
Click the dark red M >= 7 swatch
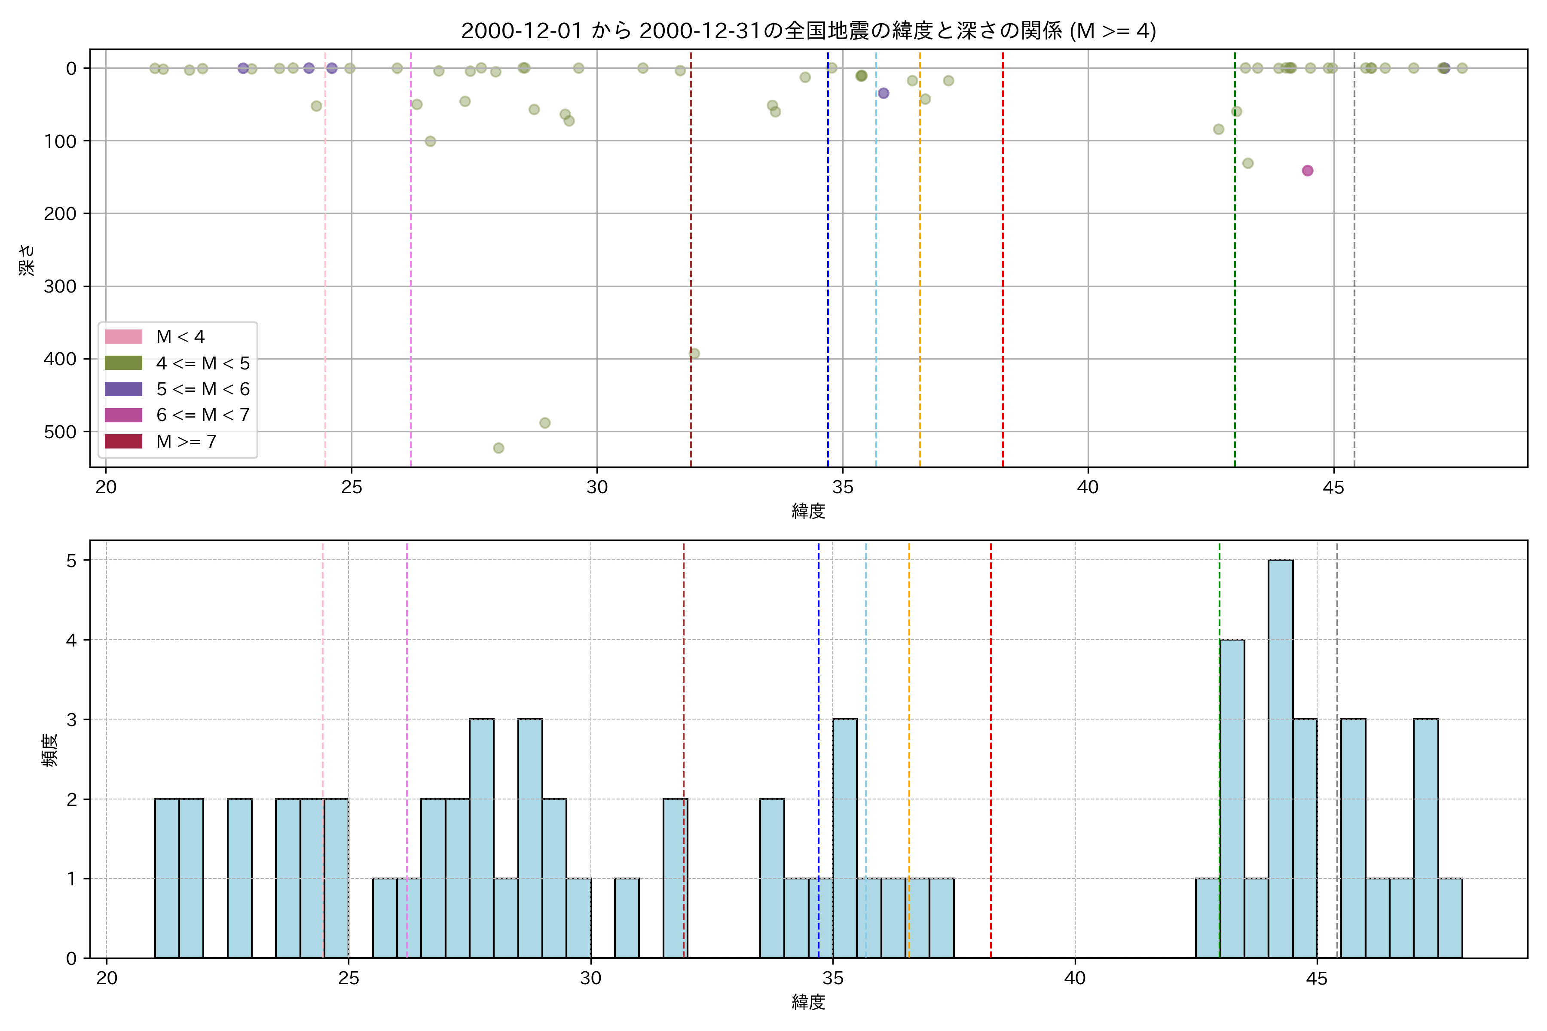(x=123, y=441)
